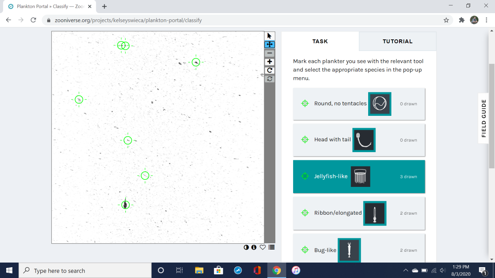Click the Bug-like example thumbnail
Viewport: 495px width, 278px height.
click(349, 250)
